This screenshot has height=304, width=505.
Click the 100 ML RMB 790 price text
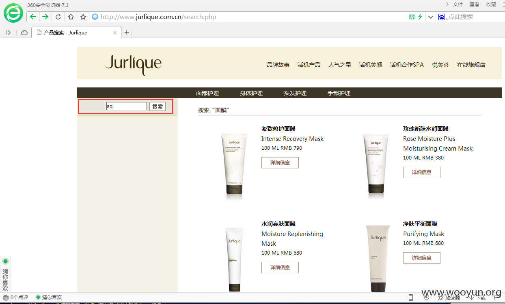[x=282, y=148]
